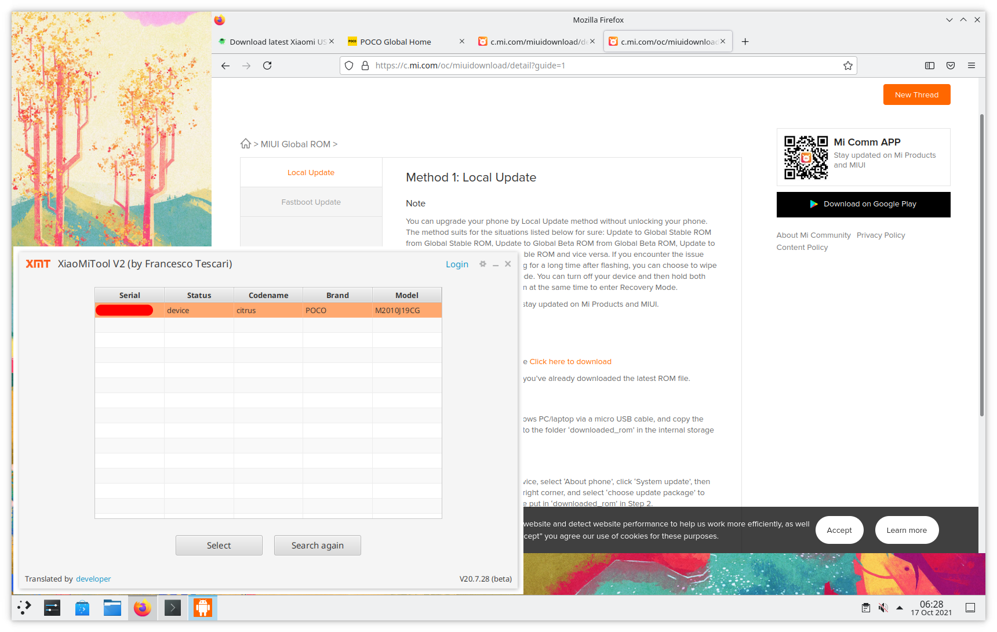Sort by Serial column header
997x632 pixels.
129,295
